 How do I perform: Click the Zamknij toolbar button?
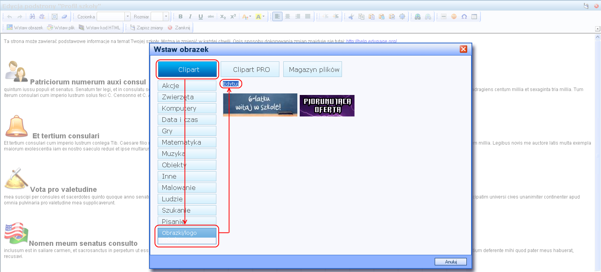pos(179,27)
